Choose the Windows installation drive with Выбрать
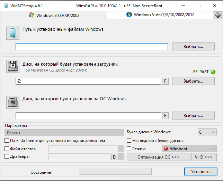This screenshot has height=181, width=223. pyautogui.click(x=193, y=116)
